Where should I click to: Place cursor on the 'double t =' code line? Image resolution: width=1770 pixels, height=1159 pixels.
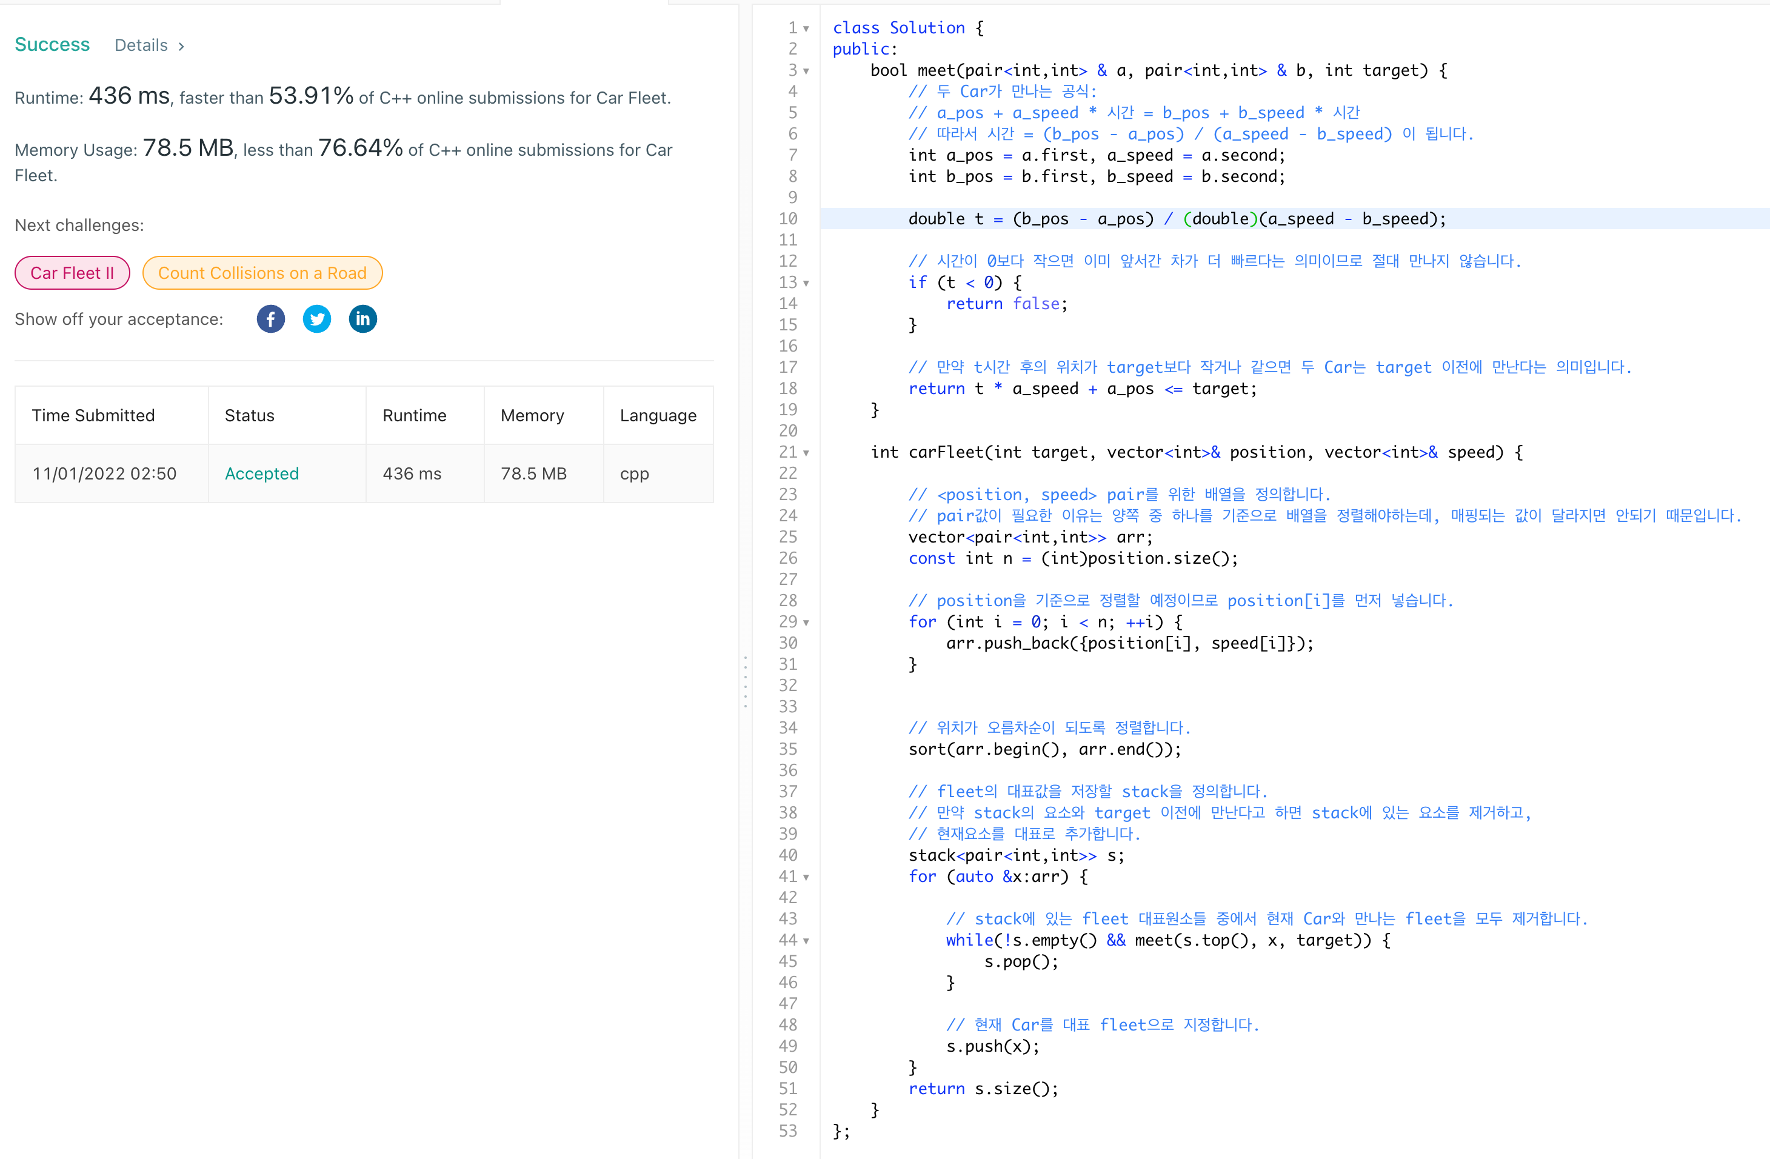[1177, 219]
